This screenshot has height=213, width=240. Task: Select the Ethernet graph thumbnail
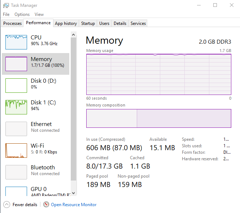pos(16,129)
